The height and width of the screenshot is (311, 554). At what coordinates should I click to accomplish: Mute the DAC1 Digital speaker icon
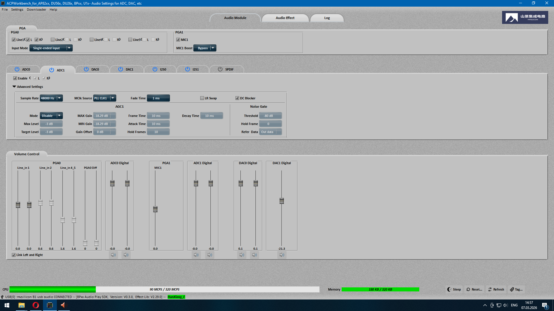click(282, 255)
